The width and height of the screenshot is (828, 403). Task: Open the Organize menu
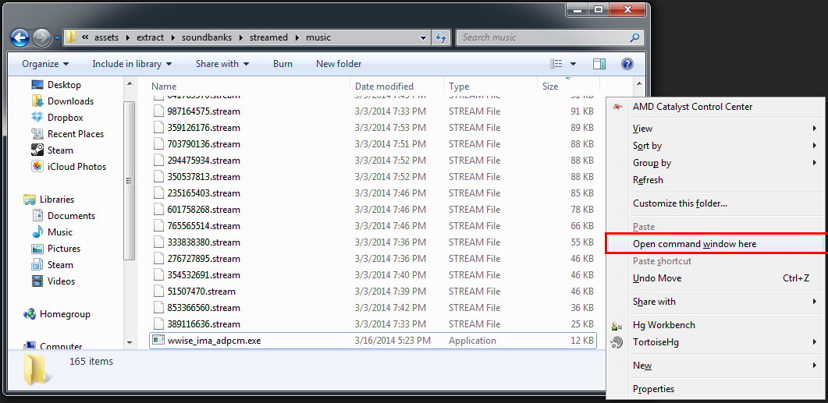45,64
